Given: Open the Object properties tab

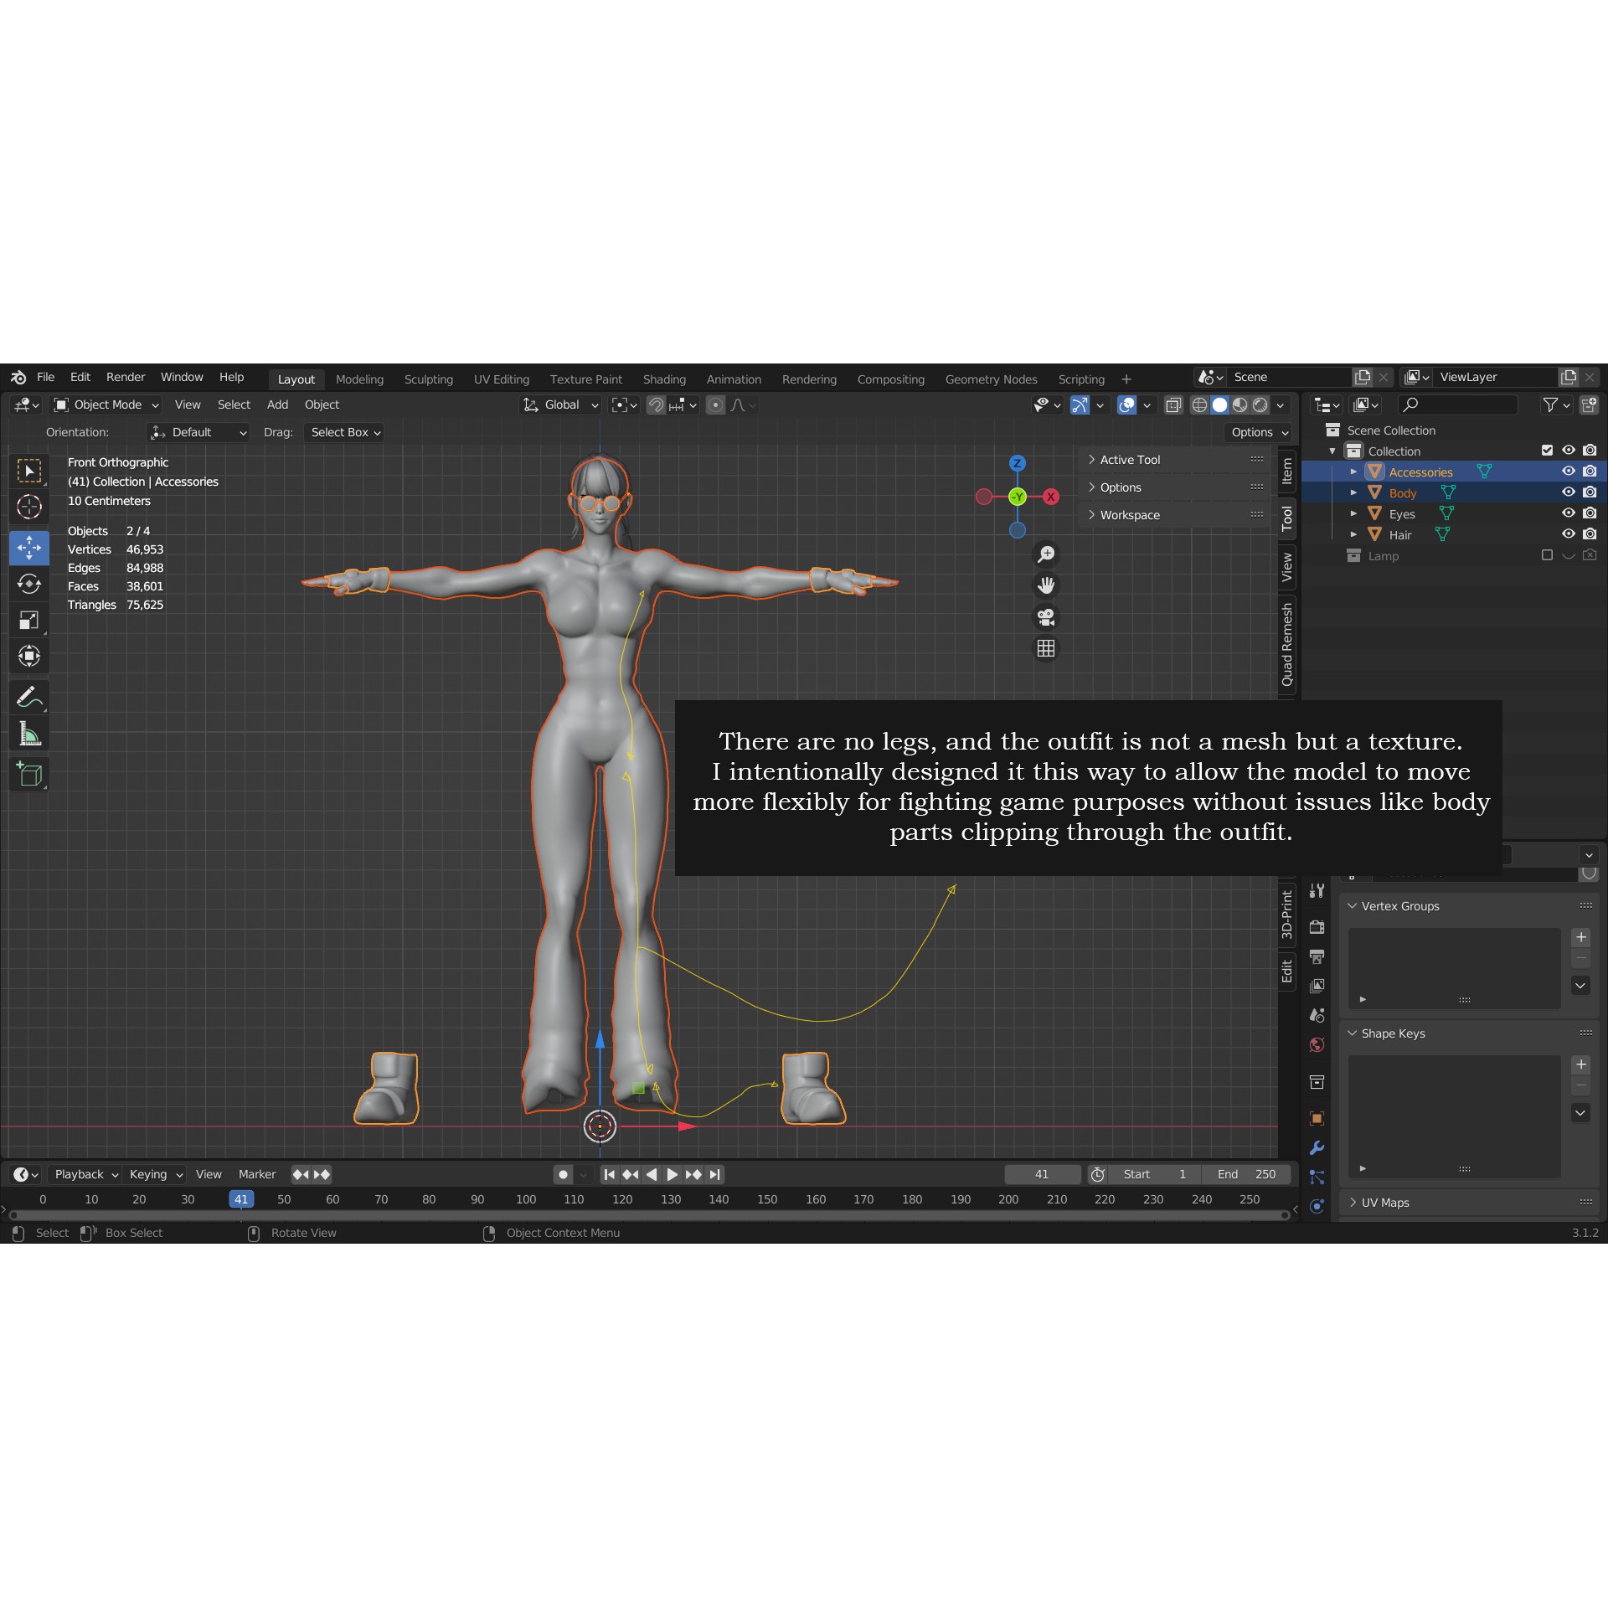Looking at the screenshot, I should point(1317,1118).
